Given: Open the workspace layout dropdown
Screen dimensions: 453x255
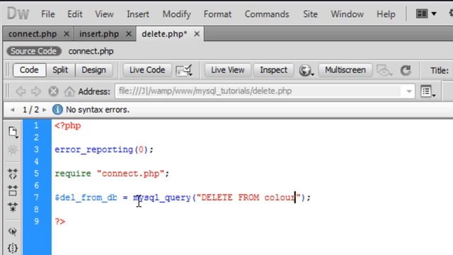Looking at the screenshot, I should coord(426,13).
